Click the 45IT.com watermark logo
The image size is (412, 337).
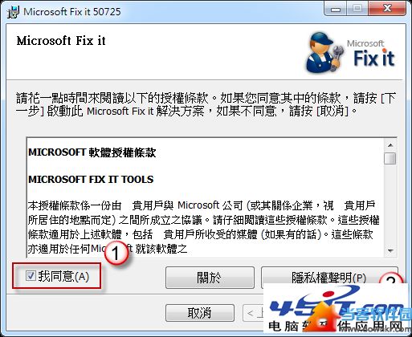(337, 310)
